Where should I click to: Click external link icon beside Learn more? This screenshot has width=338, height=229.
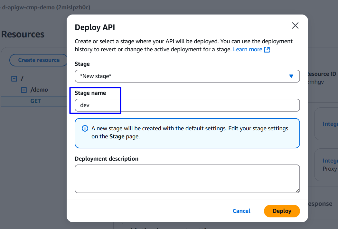point(267,50)
